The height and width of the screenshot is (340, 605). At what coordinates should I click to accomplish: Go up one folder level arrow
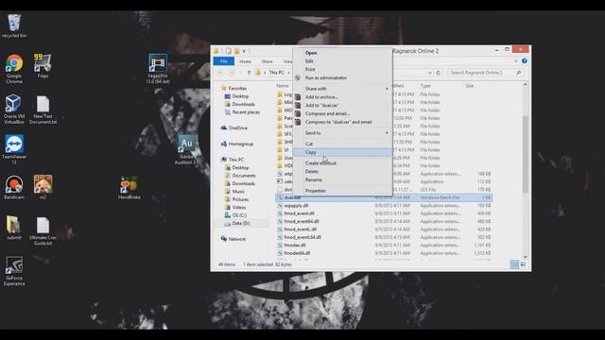pyautogui.click(x=249, y=73)
